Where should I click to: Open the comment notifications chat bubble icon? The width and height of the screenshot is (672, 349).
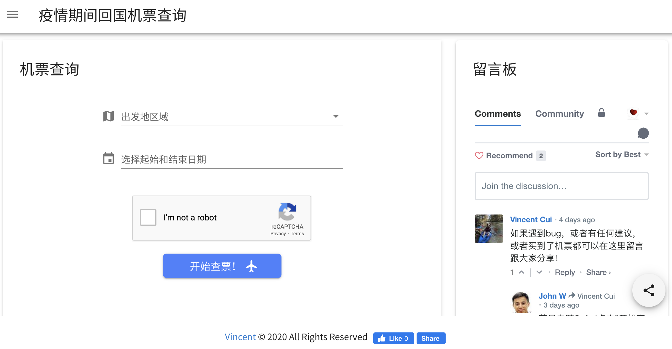click(643, 133)
